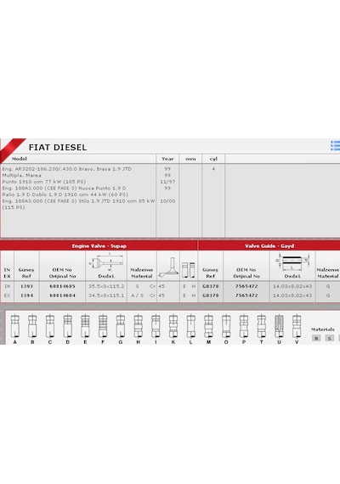This screenshot has height=484, width=340.
Task: Click year value 10/00
Action: tap(167, 201)
